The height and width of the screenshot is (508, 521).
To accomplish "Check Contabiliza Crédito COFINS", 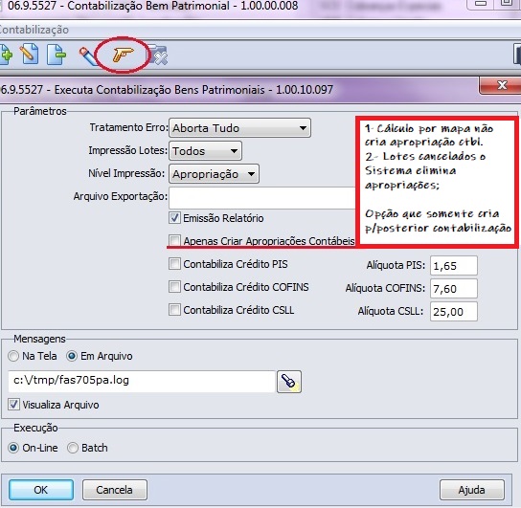I will [x=174, y=287].
